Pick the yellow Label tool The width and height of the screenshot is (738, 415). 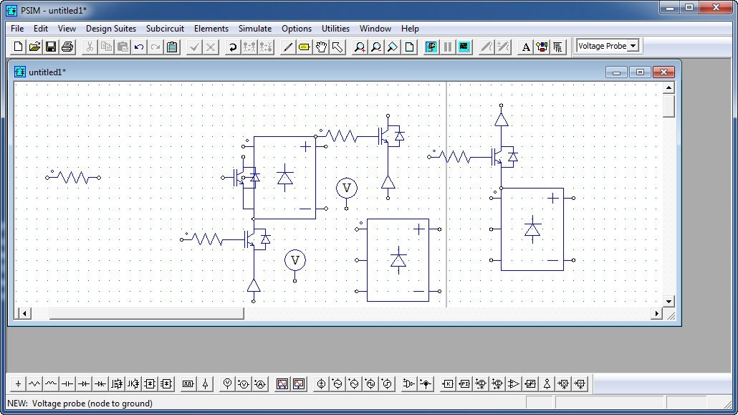click(x=304, y=47)
